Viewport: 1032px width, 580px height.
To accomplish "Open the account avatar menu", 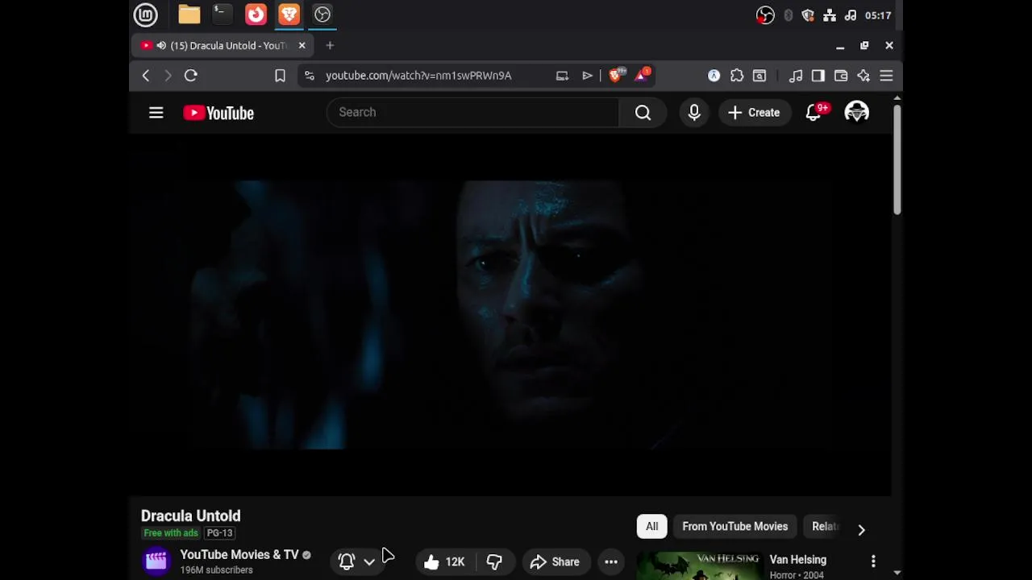I will (x=856, y=113).
